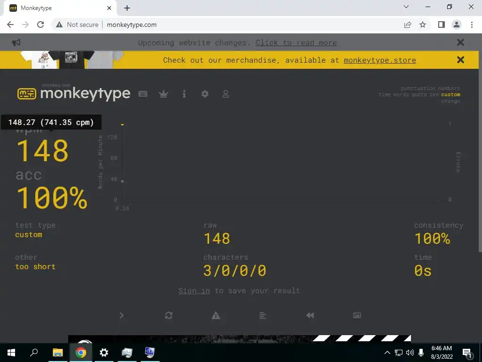Select the quote test mode

(x=418, y=94)
